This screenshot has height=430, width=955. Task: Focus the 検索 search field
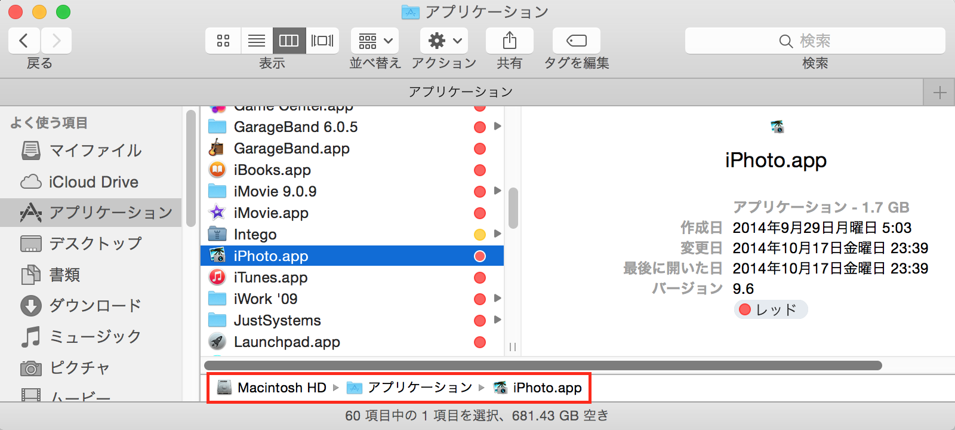(815, 41)
